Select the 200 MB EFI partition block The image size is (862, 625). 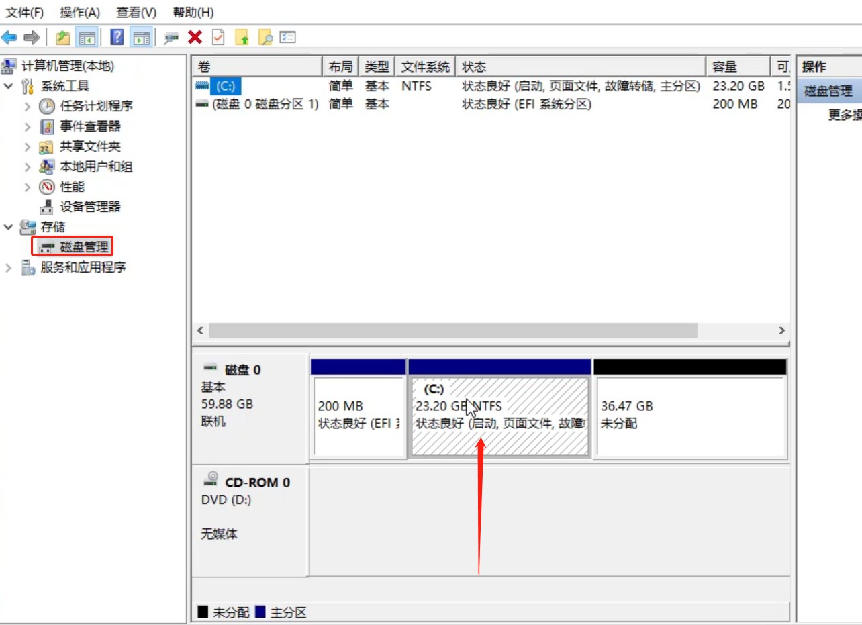[x=358, y=410]
